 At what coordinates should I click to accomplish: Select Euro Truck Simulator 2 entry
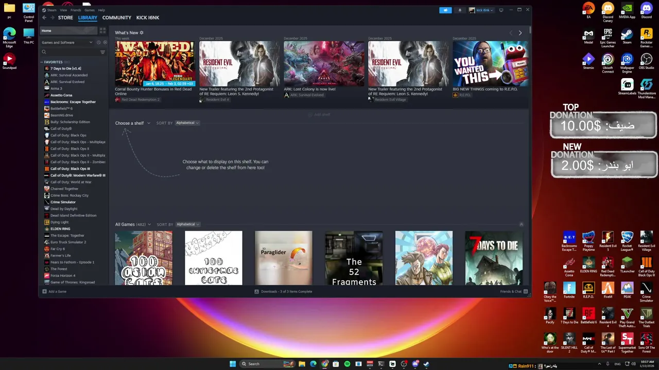click(x=68, y=242)
